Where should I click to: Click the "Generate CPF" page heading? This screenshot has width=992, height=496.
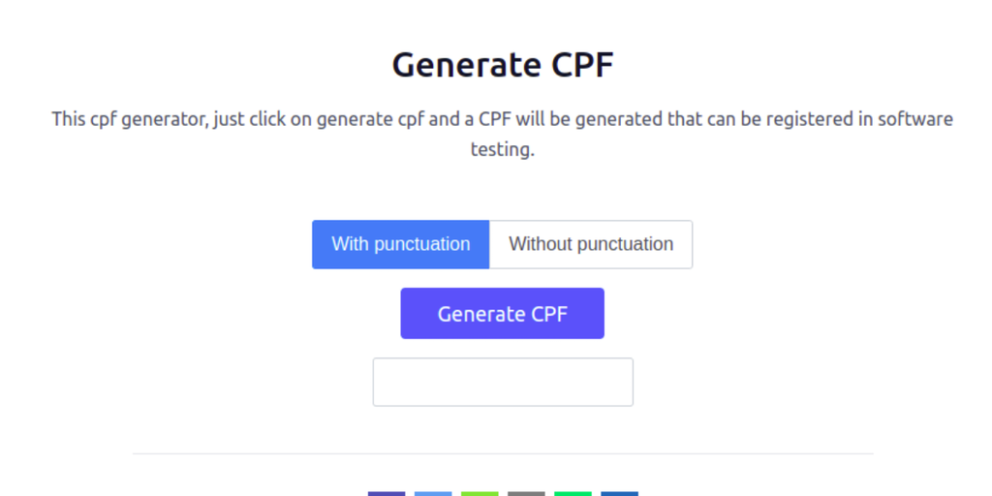503,65
